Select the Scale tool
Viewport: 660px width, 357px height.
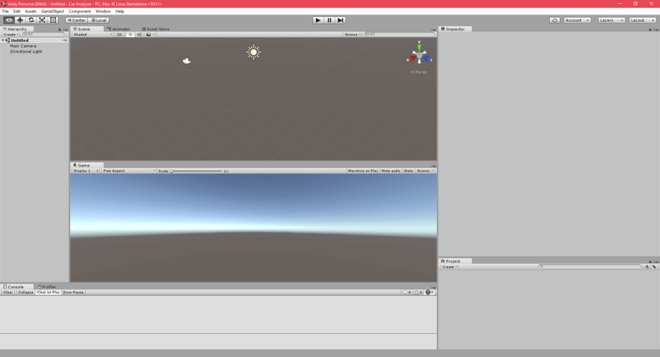point(42,20)
